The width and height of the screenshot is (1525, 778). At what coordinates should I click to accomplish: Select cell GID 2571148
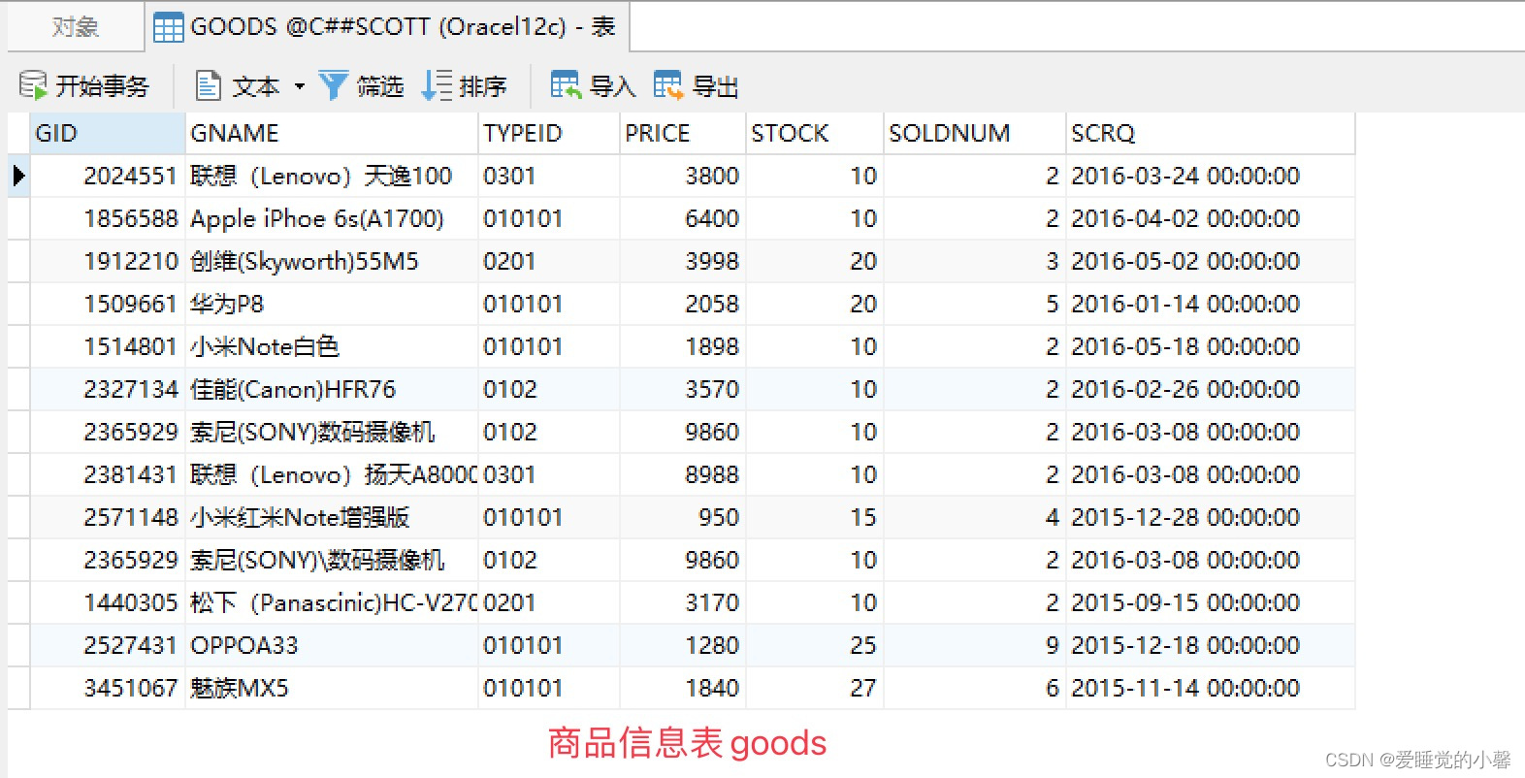point(108,517)
